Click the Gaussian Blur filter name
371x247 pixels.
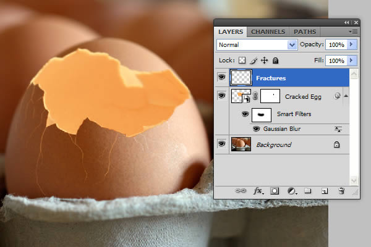click(x=282, y=129)
